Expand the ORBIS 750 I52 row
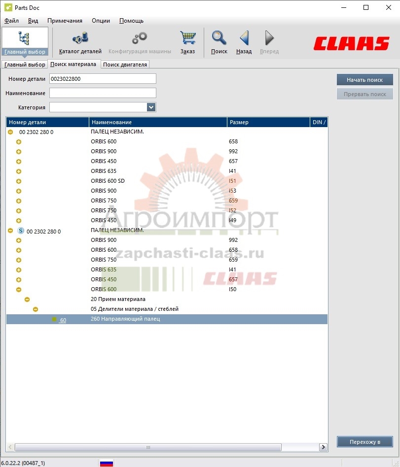Viewport: 400px width, 467px height. pos(19,210)
